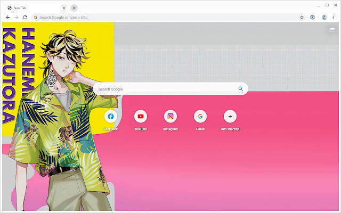Open the YouTube shortcut
Screen dimensions: 341x213
141,116
